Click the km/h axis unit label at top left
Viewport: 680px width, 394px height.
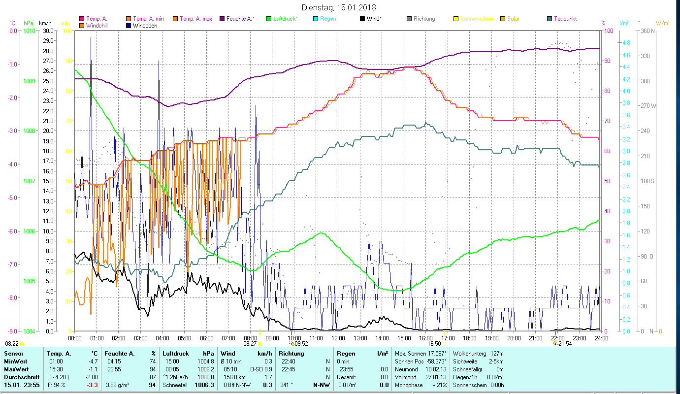(x=45, y=23)
